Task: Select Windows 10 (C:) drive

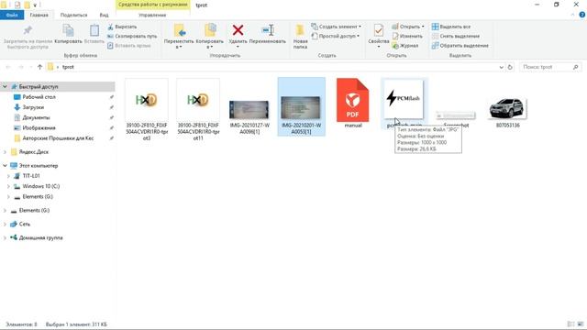Action: pos(40,186)
